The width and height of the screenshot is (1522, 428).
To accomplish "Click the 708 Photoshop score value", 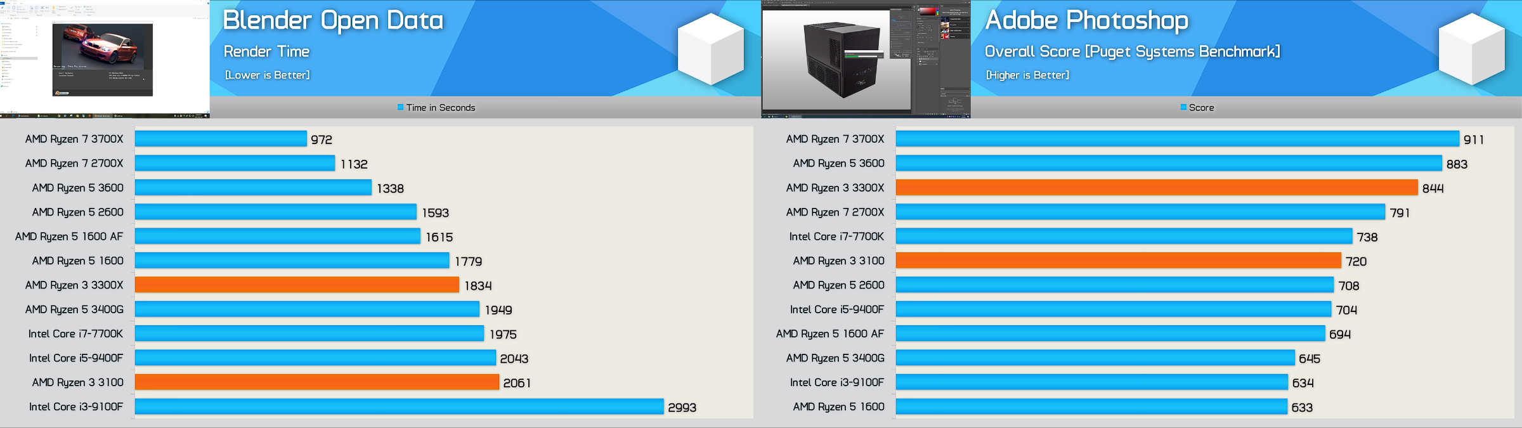I will click(1349, 286).
